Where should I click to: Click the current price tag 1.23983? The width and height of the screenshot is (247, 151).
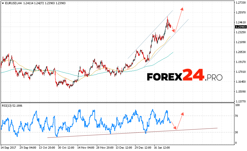(x=240, y=27)
